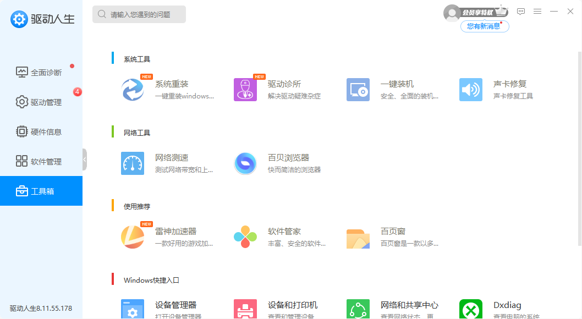Open the feedback message icon in title bar
582x319 pixels.
pyautogui.click(x=521, y=12)
